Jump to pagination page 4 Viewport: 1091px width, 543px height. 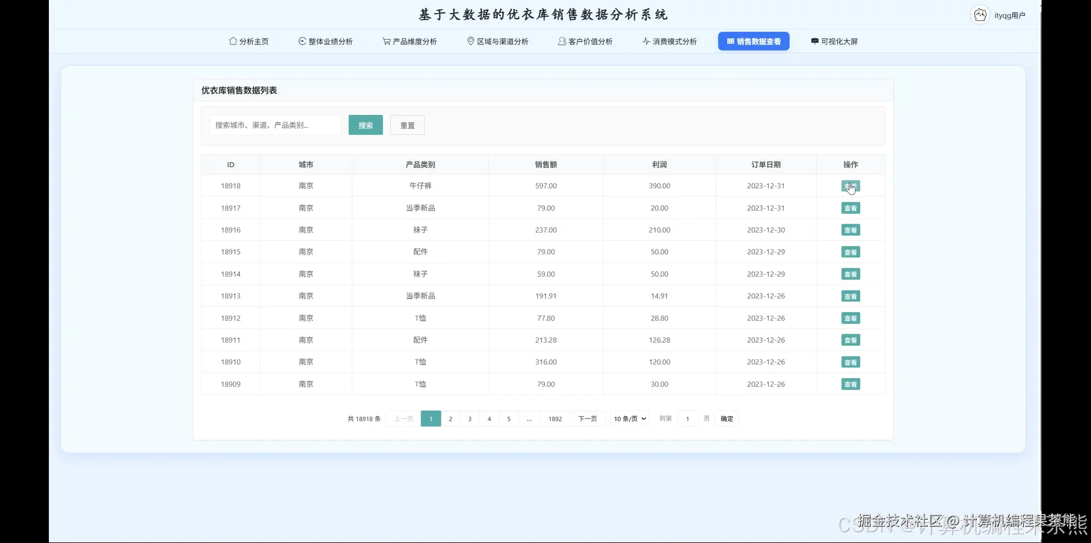tap(489, 419)
